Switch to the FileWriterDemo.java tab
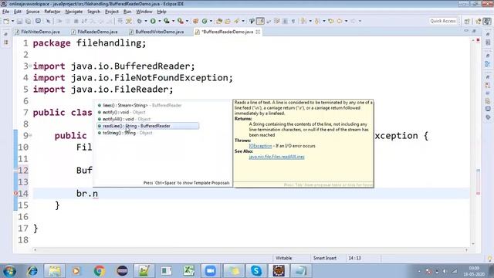 [x=37, y=32]
